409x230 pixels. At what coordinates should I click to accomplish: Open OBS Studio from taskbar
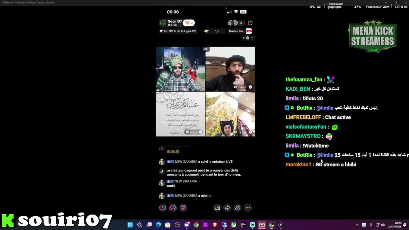(177, 225)
